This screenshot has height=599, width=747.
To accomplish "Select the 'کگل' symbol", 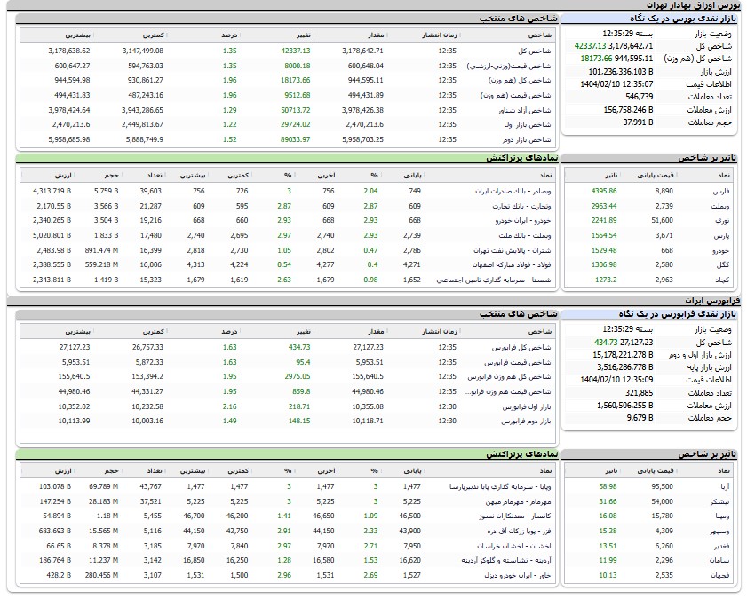I will (723, 264).
